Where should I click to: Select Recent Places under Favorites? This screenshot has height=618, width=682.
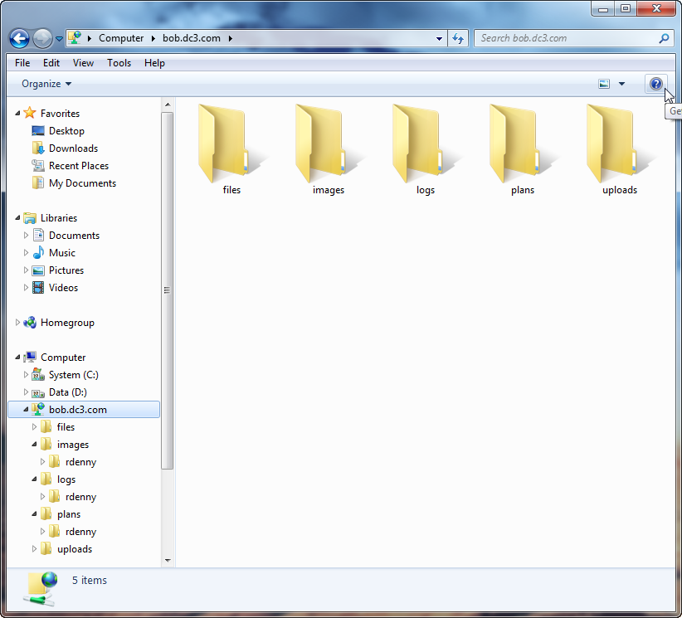[x=79, y=166]
